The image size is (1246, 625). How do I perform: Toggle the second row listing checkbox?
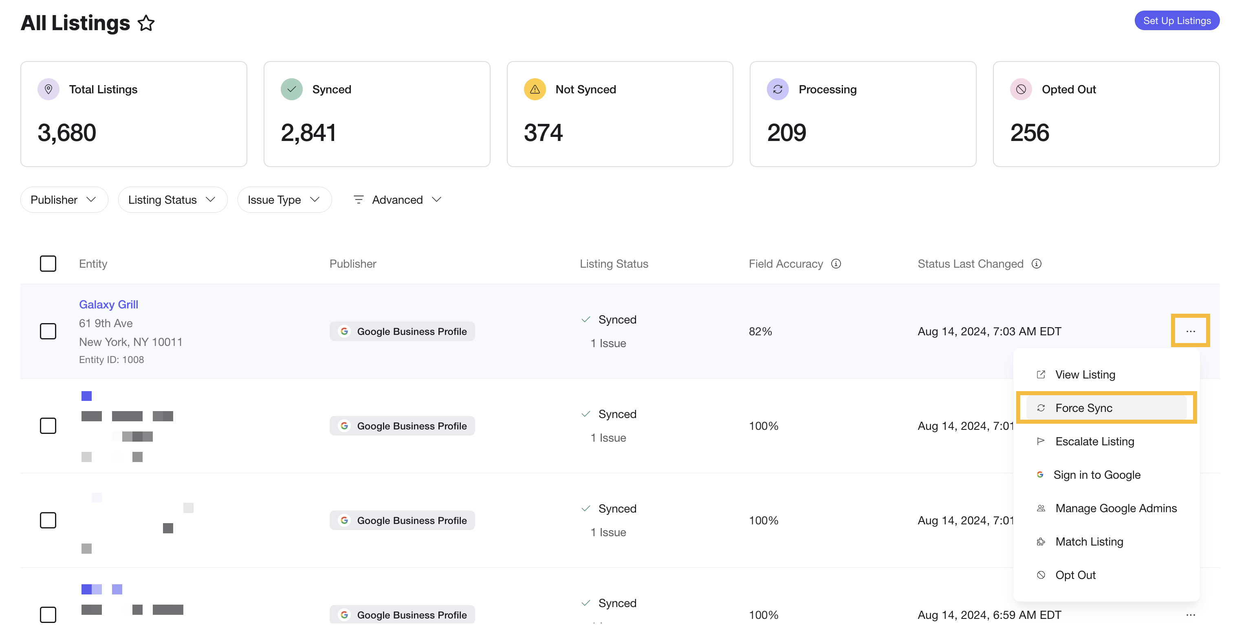click(48, 425)
